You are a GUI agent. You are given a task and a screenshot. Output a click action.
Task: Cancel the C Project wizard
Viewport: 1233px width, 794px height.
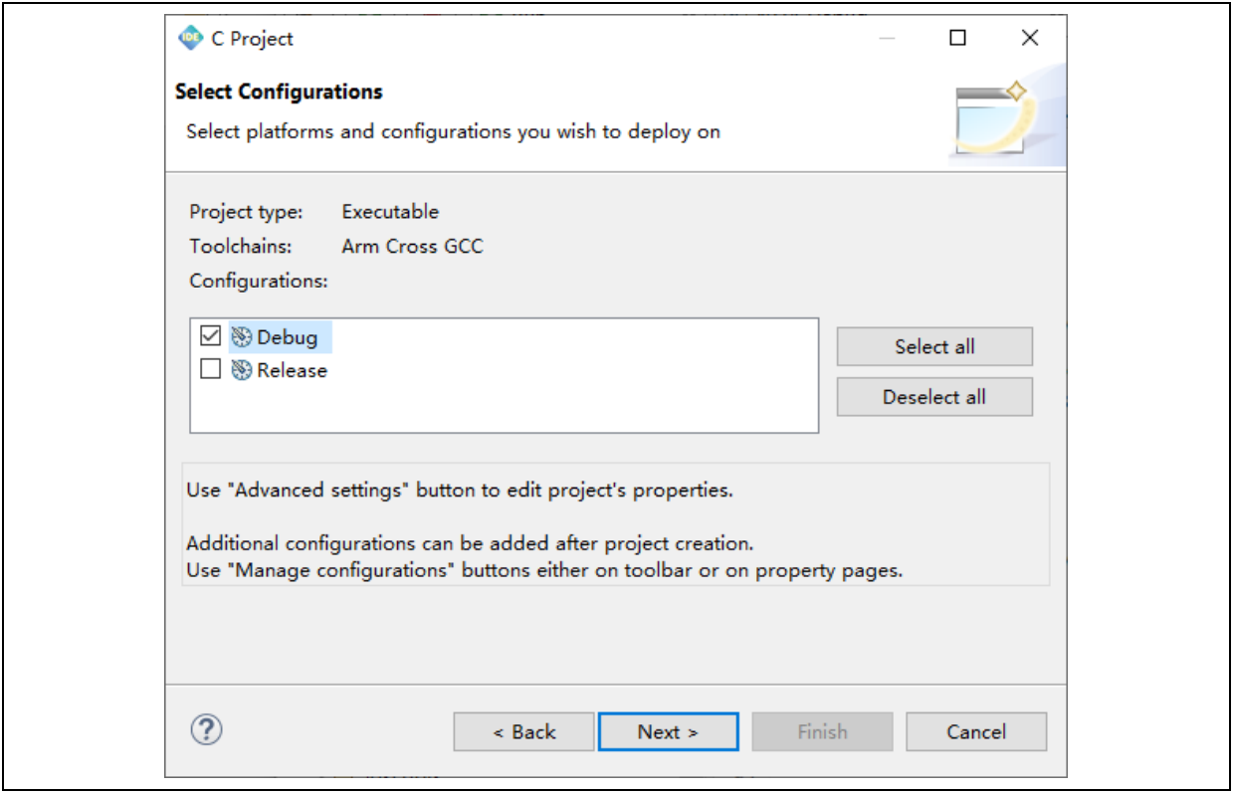click(975, 731)
